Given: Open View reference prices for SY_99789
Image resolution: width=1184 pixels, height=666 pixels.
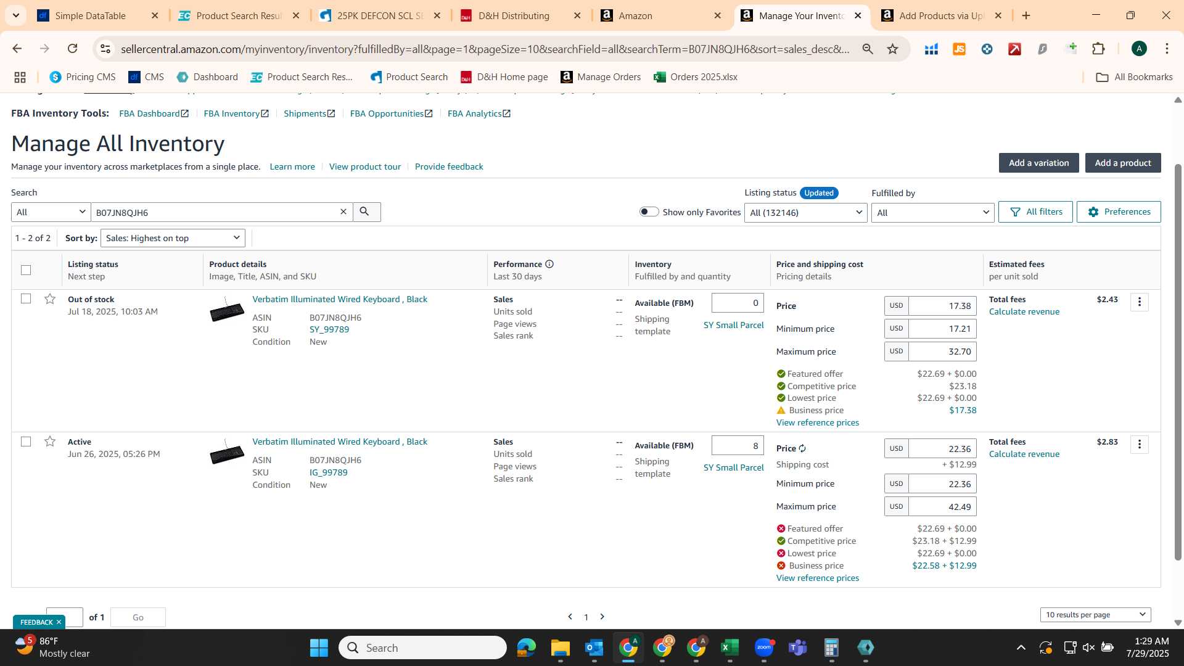Looking at the screenshot, I should pyautogui.click(x=817, y=422).
